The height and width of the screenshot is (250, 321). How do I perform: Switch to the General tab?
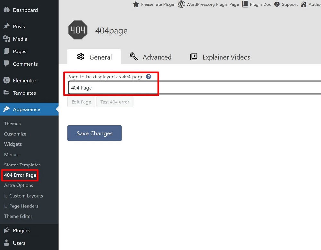point(94,57)
